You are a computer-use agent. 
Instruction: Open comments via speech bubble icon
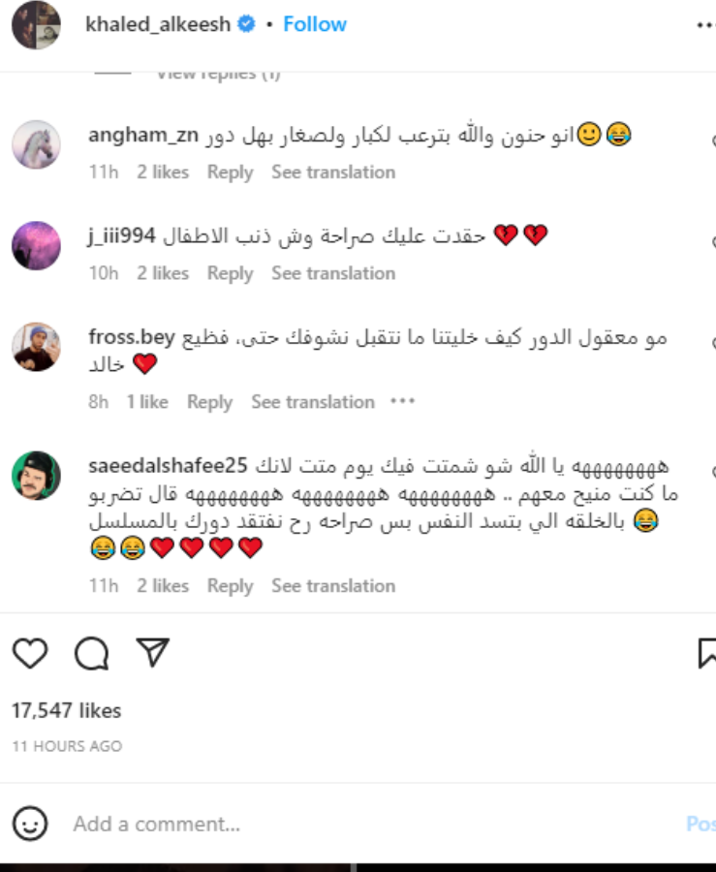click(92, 653)
